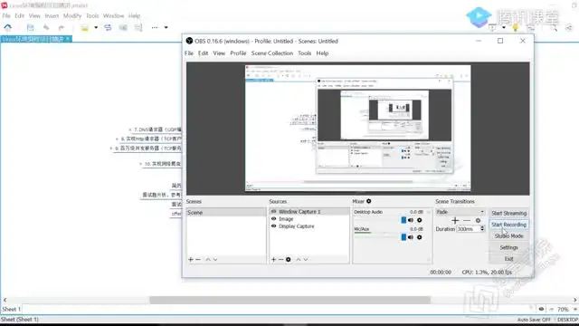Toggle the eye icon in the XMind status bar

click(541, 309)
